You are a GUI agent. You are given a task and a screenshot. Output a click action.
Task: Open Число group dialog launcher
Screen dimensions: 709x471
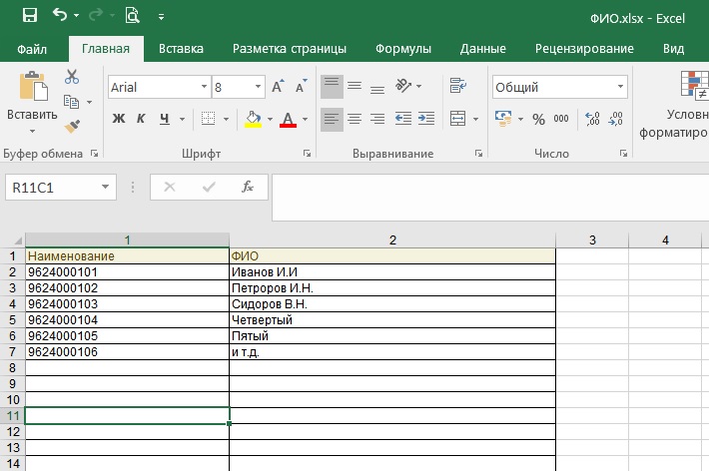623,154
